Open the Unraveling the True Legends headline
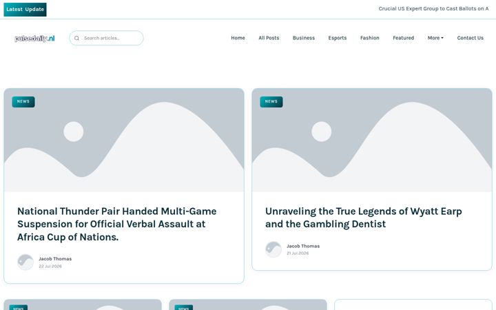The height and width of the screenshot is (310, 496). (x=364, y=218)
